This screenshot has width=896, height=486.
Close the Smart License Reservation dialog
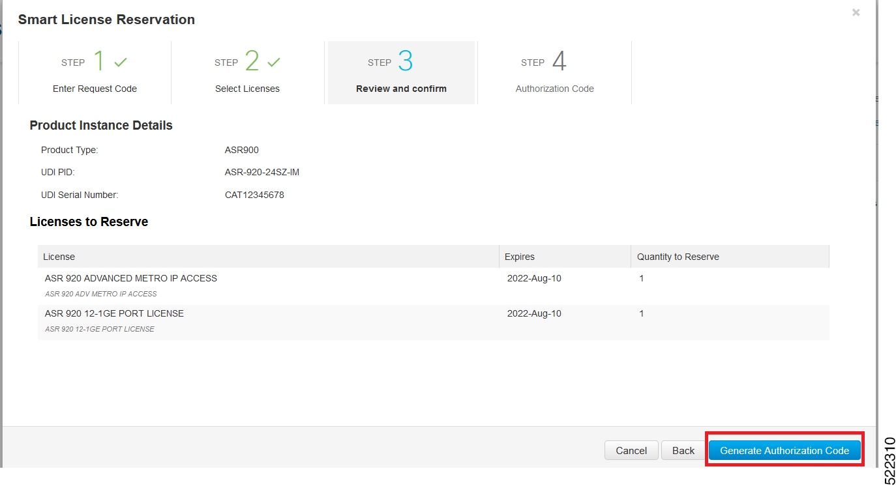click(856, 12)
